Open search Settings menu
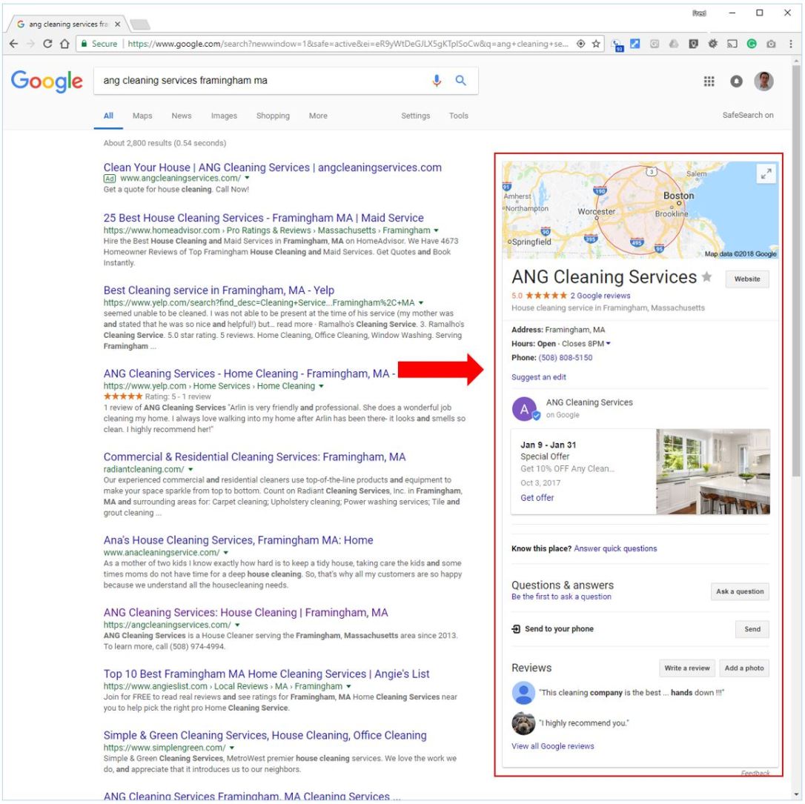805x804 pixels. point(415,116)
